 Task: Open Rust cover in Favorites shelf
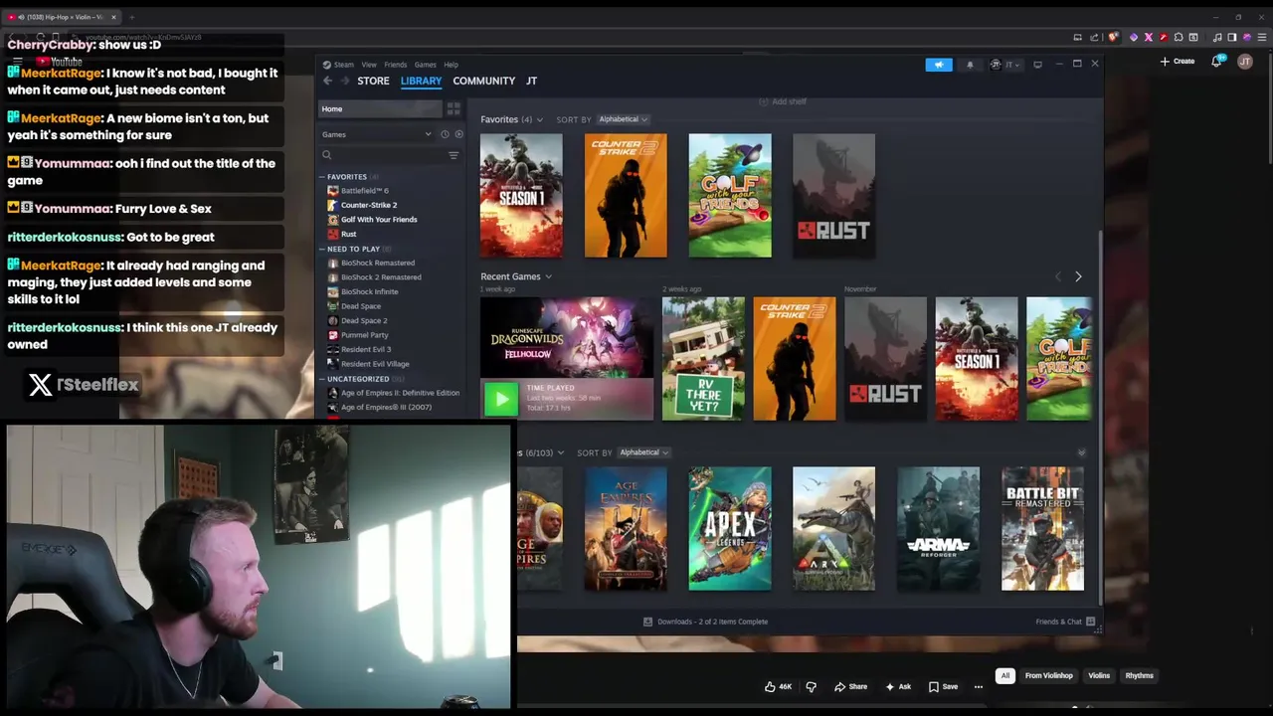pos(833,196)
